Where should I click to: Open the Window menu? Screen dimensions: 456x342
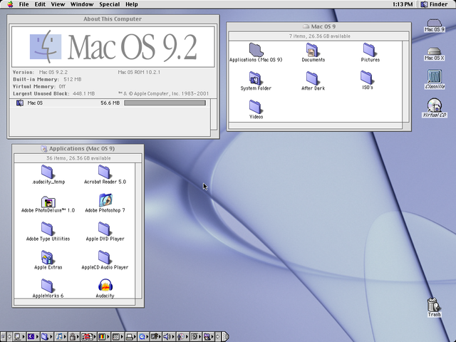tap(82, 4)
